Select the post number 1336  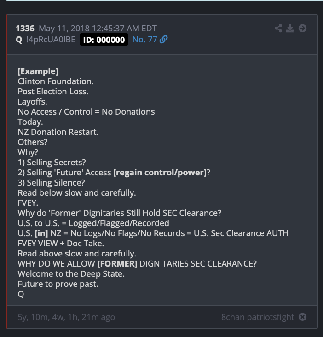click(25, 29)
